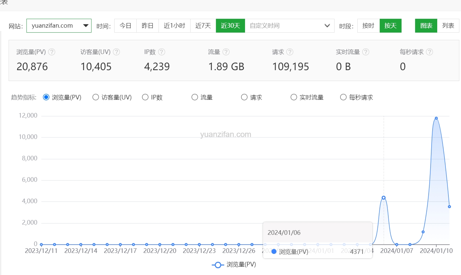
Task: Click question mark icon beside 请求 stat
Action: coord(290,52)
